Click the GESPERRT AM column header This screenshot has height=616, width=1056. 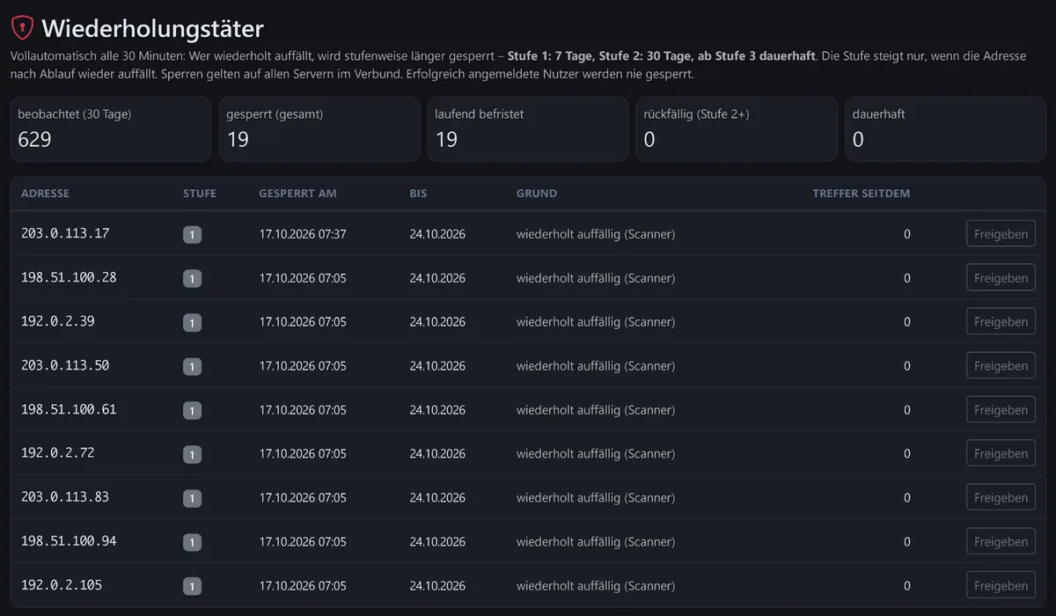pos(297,194)
